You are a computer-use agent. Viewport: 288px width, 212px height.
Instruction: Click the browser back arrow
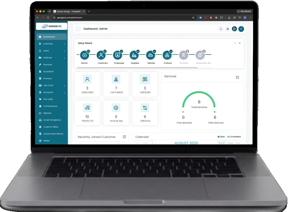pos(38,18)
